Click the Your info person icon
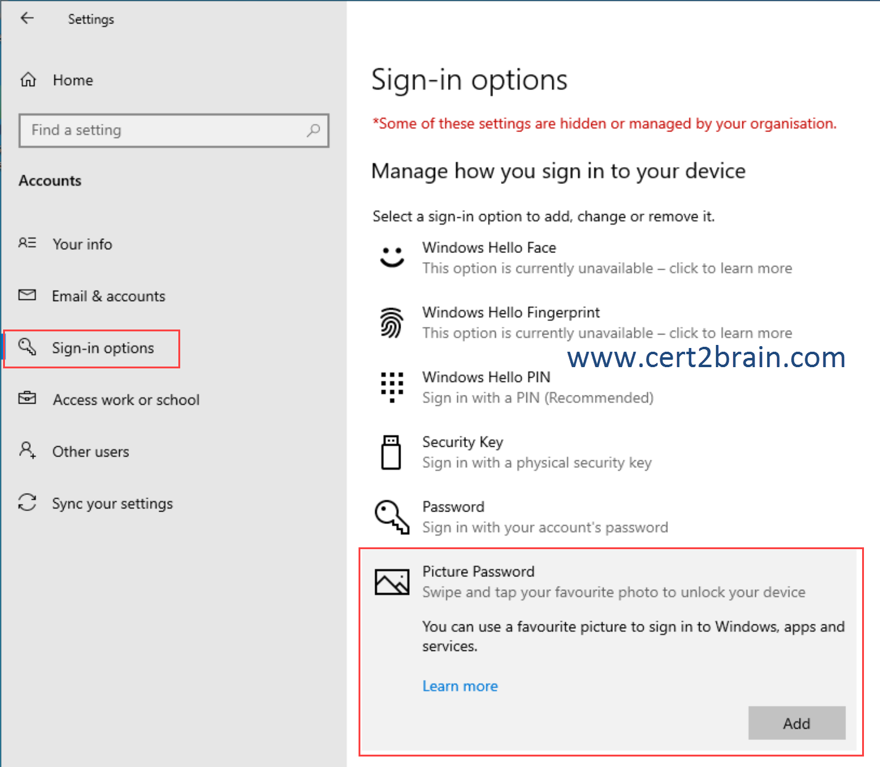 (27, 243)
